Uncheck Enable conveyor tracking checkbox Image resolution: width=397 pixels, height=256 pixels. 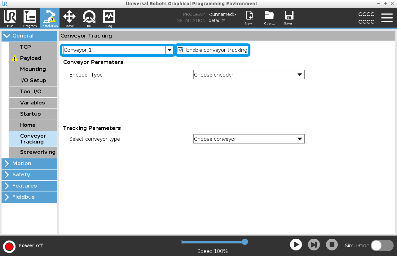point(180,50)
